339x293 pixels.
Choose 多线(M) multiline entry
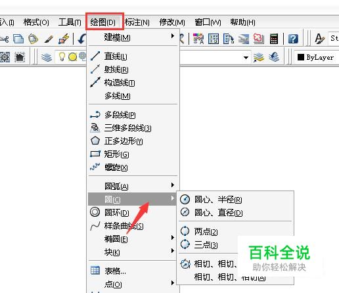133,96
